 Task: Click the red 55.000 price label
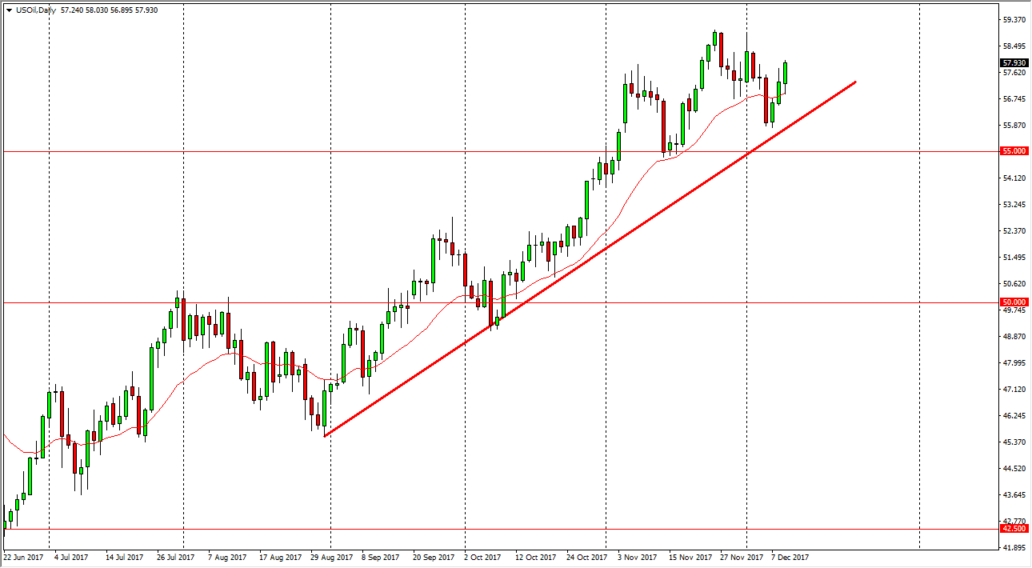pyautogui.click(x=1014, y=150)
